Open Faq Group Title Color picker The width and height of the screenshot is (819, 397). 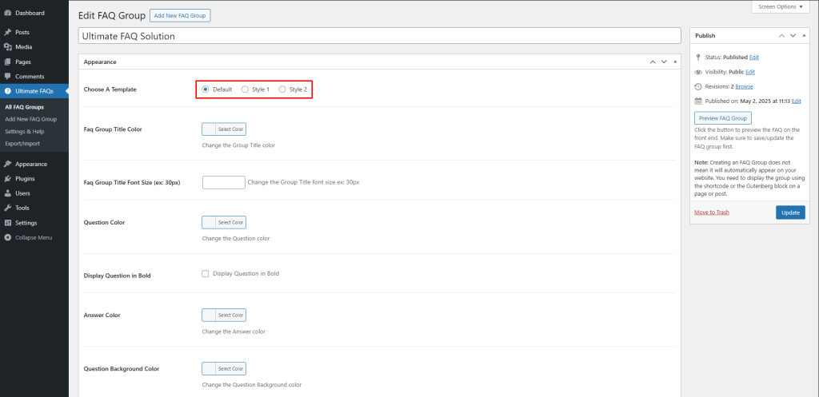tap(224, 129)
